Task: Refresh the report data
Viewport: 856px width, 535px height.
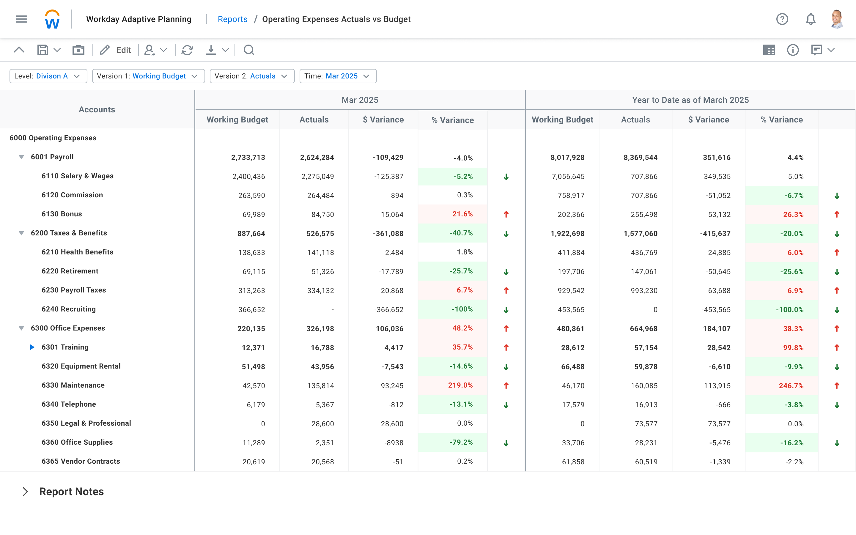Action: click(x=187, y=50)
